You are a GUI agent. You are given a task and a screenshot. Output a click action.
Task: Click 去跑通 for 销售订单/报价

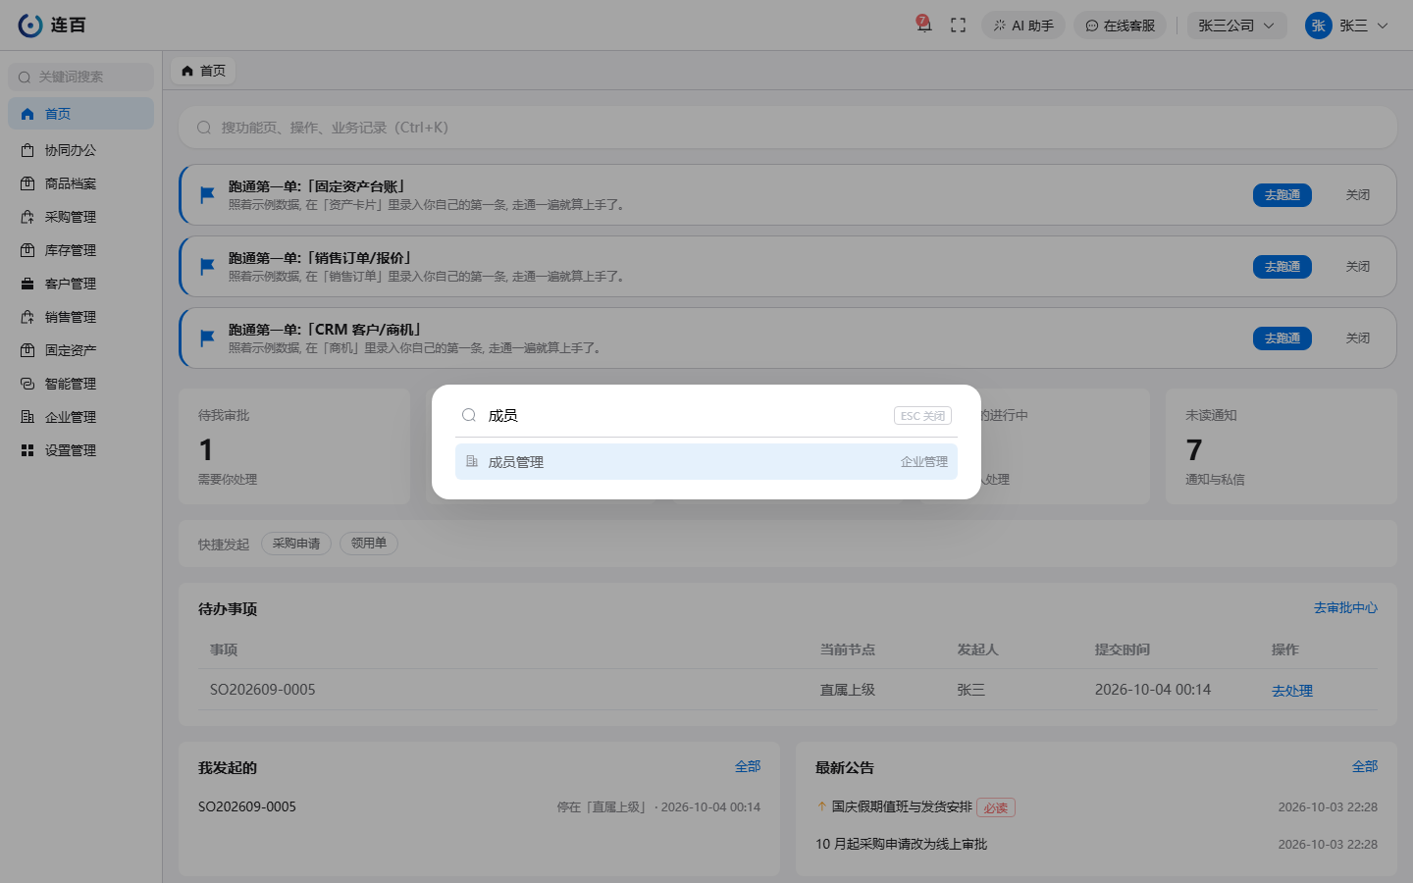[x=1282, y=267]
